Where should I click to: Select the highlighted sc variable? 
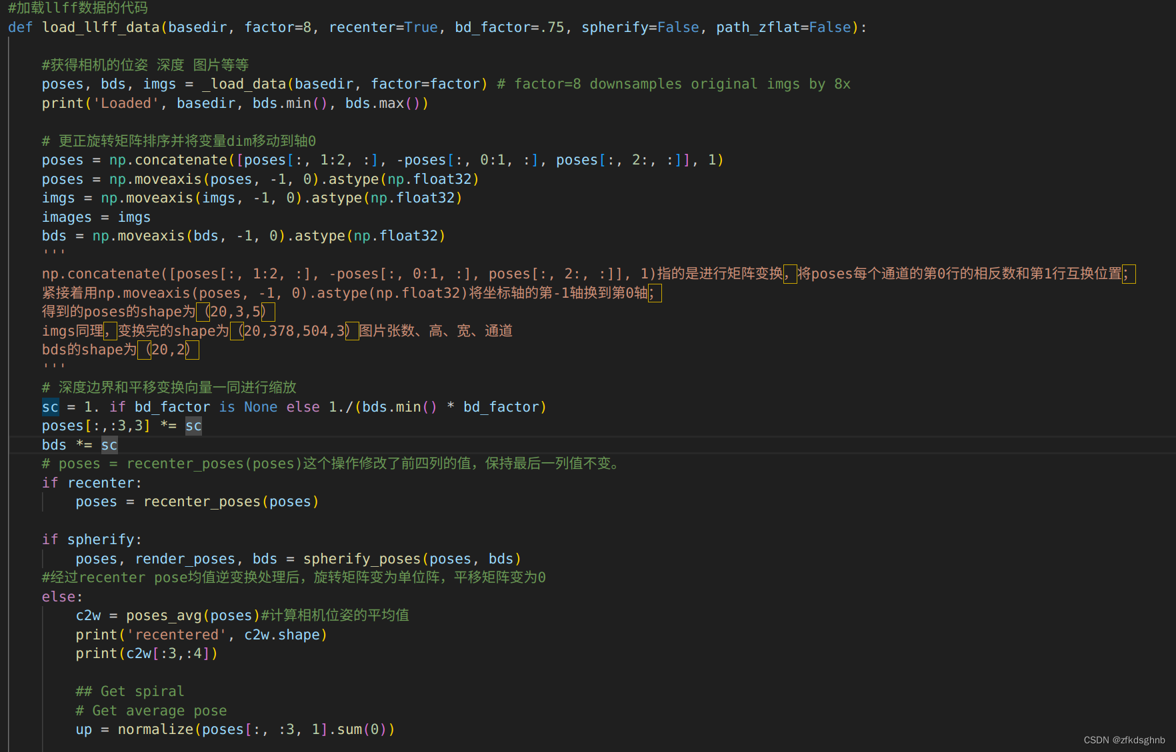click(49, 406)
